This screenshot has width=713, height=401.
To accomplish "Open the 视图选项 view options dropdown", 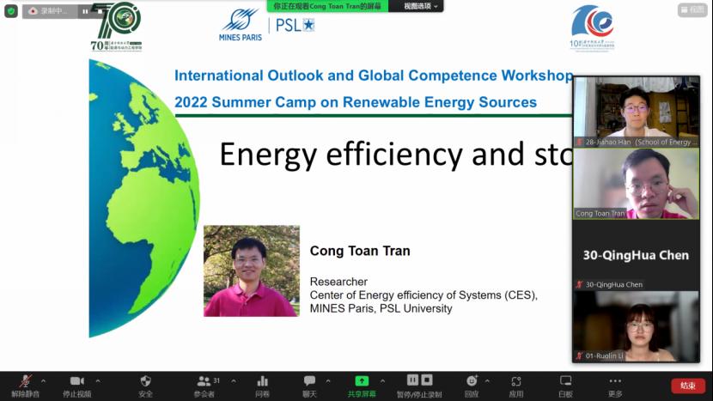I will (x=416, y=6).
